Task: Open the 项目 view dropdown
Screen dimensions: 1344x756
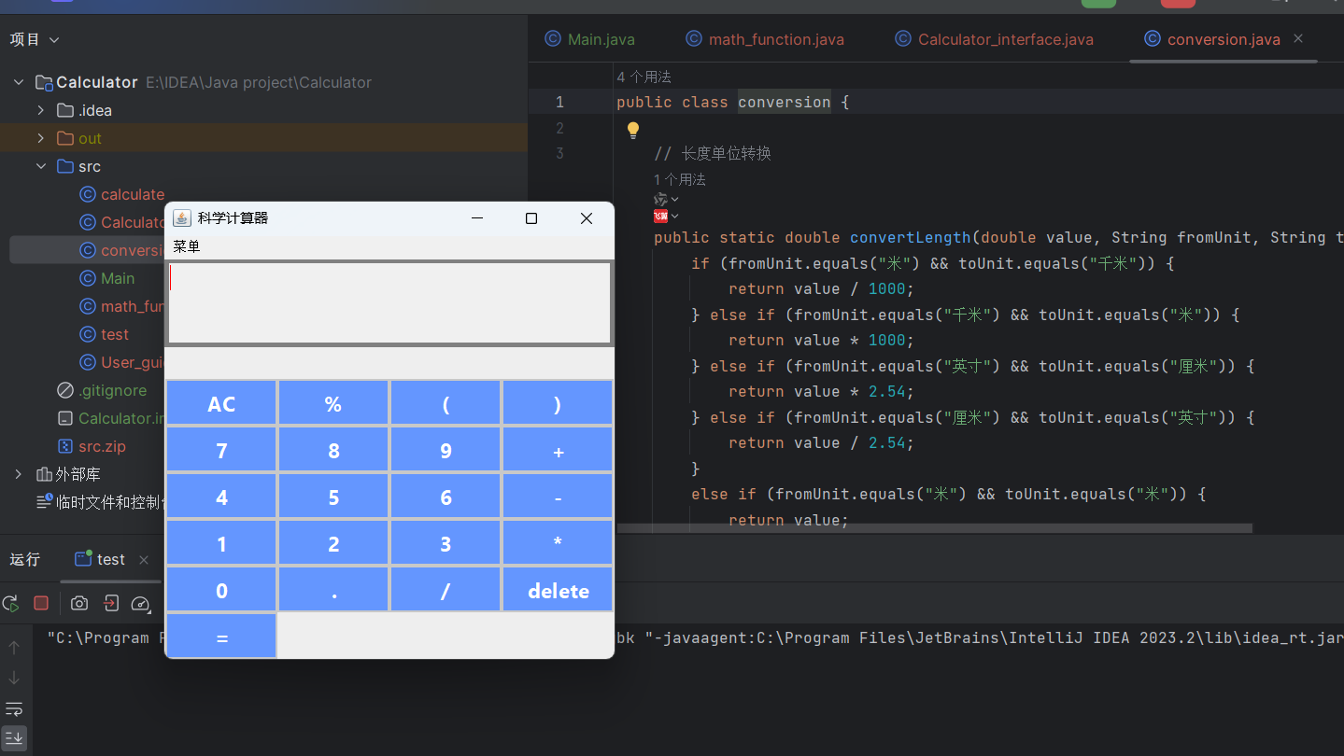Action: click(35, 39)
